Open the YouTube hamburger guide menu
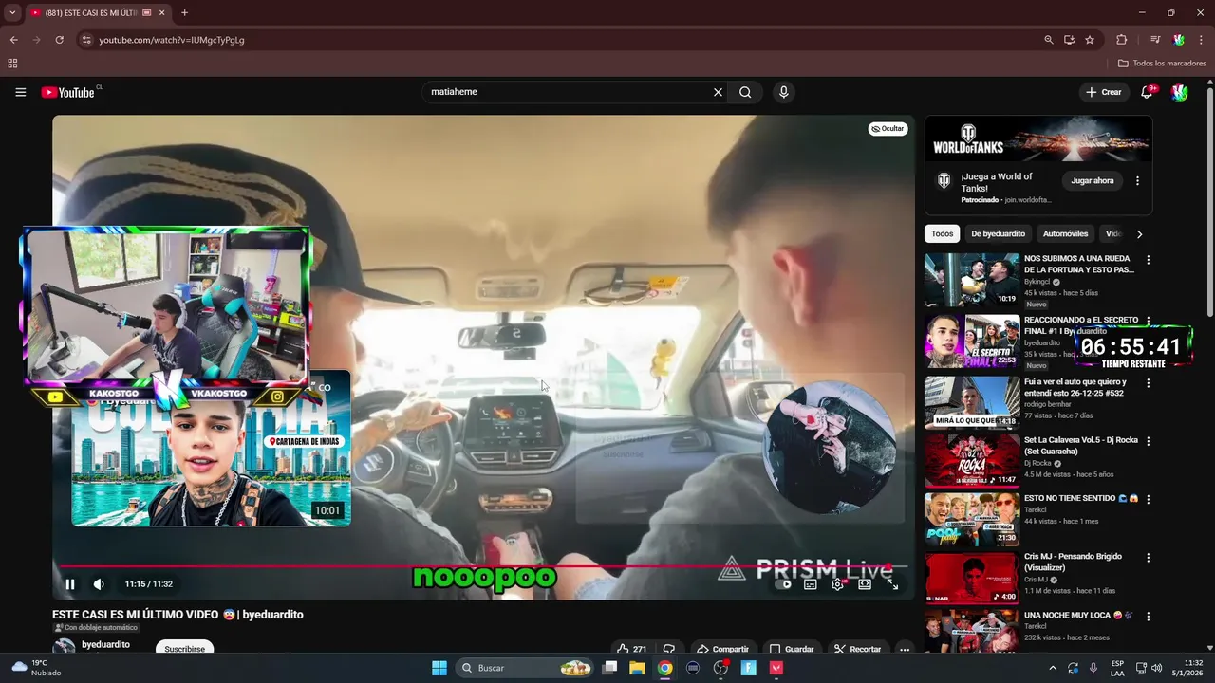This screenshot has width=1215, height=683. (20, 92)
